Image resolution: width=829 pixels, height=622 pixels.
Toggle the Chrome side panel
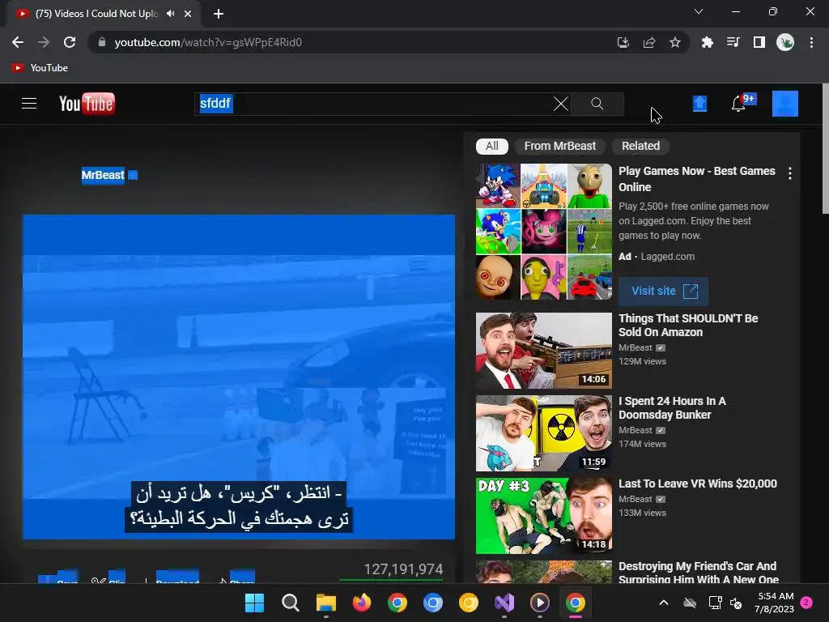coord(759,42)
